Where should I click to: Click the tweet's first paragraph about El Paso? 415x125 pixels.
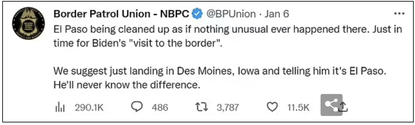click(x=228, y=36)
